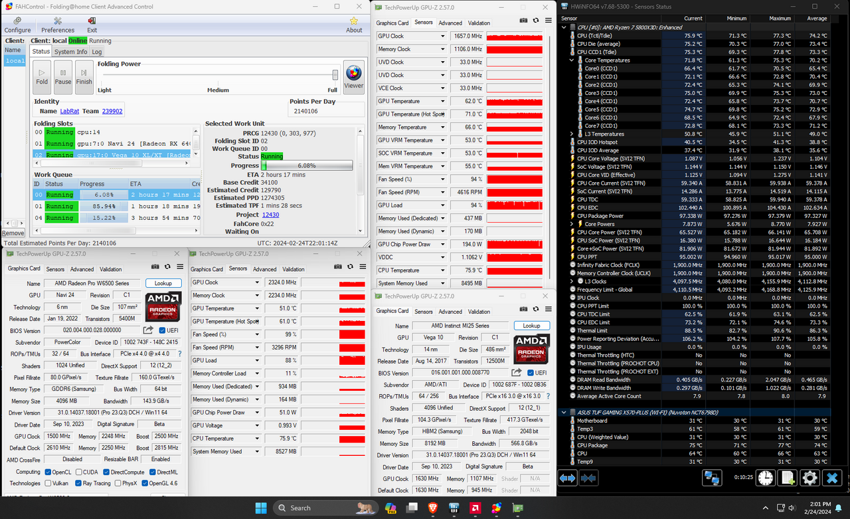Viewport: 850px width, 519px height.
Task: Open the GPU Voltage sensor dropdown
Action: [x=257, y=425]
